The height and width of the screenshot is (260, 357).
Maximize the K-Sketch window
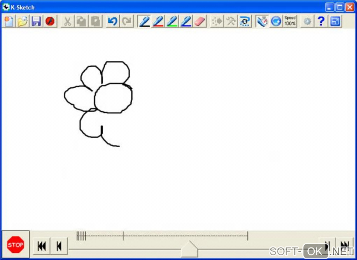click(339, 7)
